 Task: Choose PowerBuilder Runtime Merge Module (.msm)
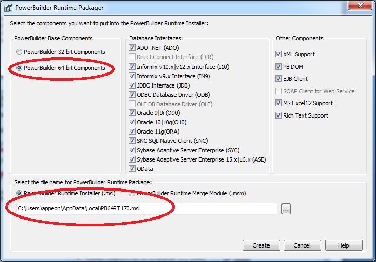tap(132, 193)
